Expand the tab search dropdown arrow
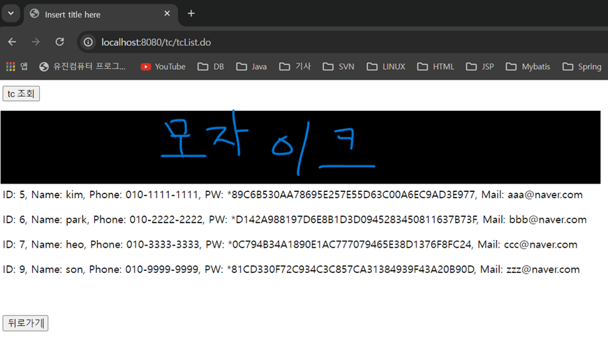608x337 pixels. coord(10,13)
